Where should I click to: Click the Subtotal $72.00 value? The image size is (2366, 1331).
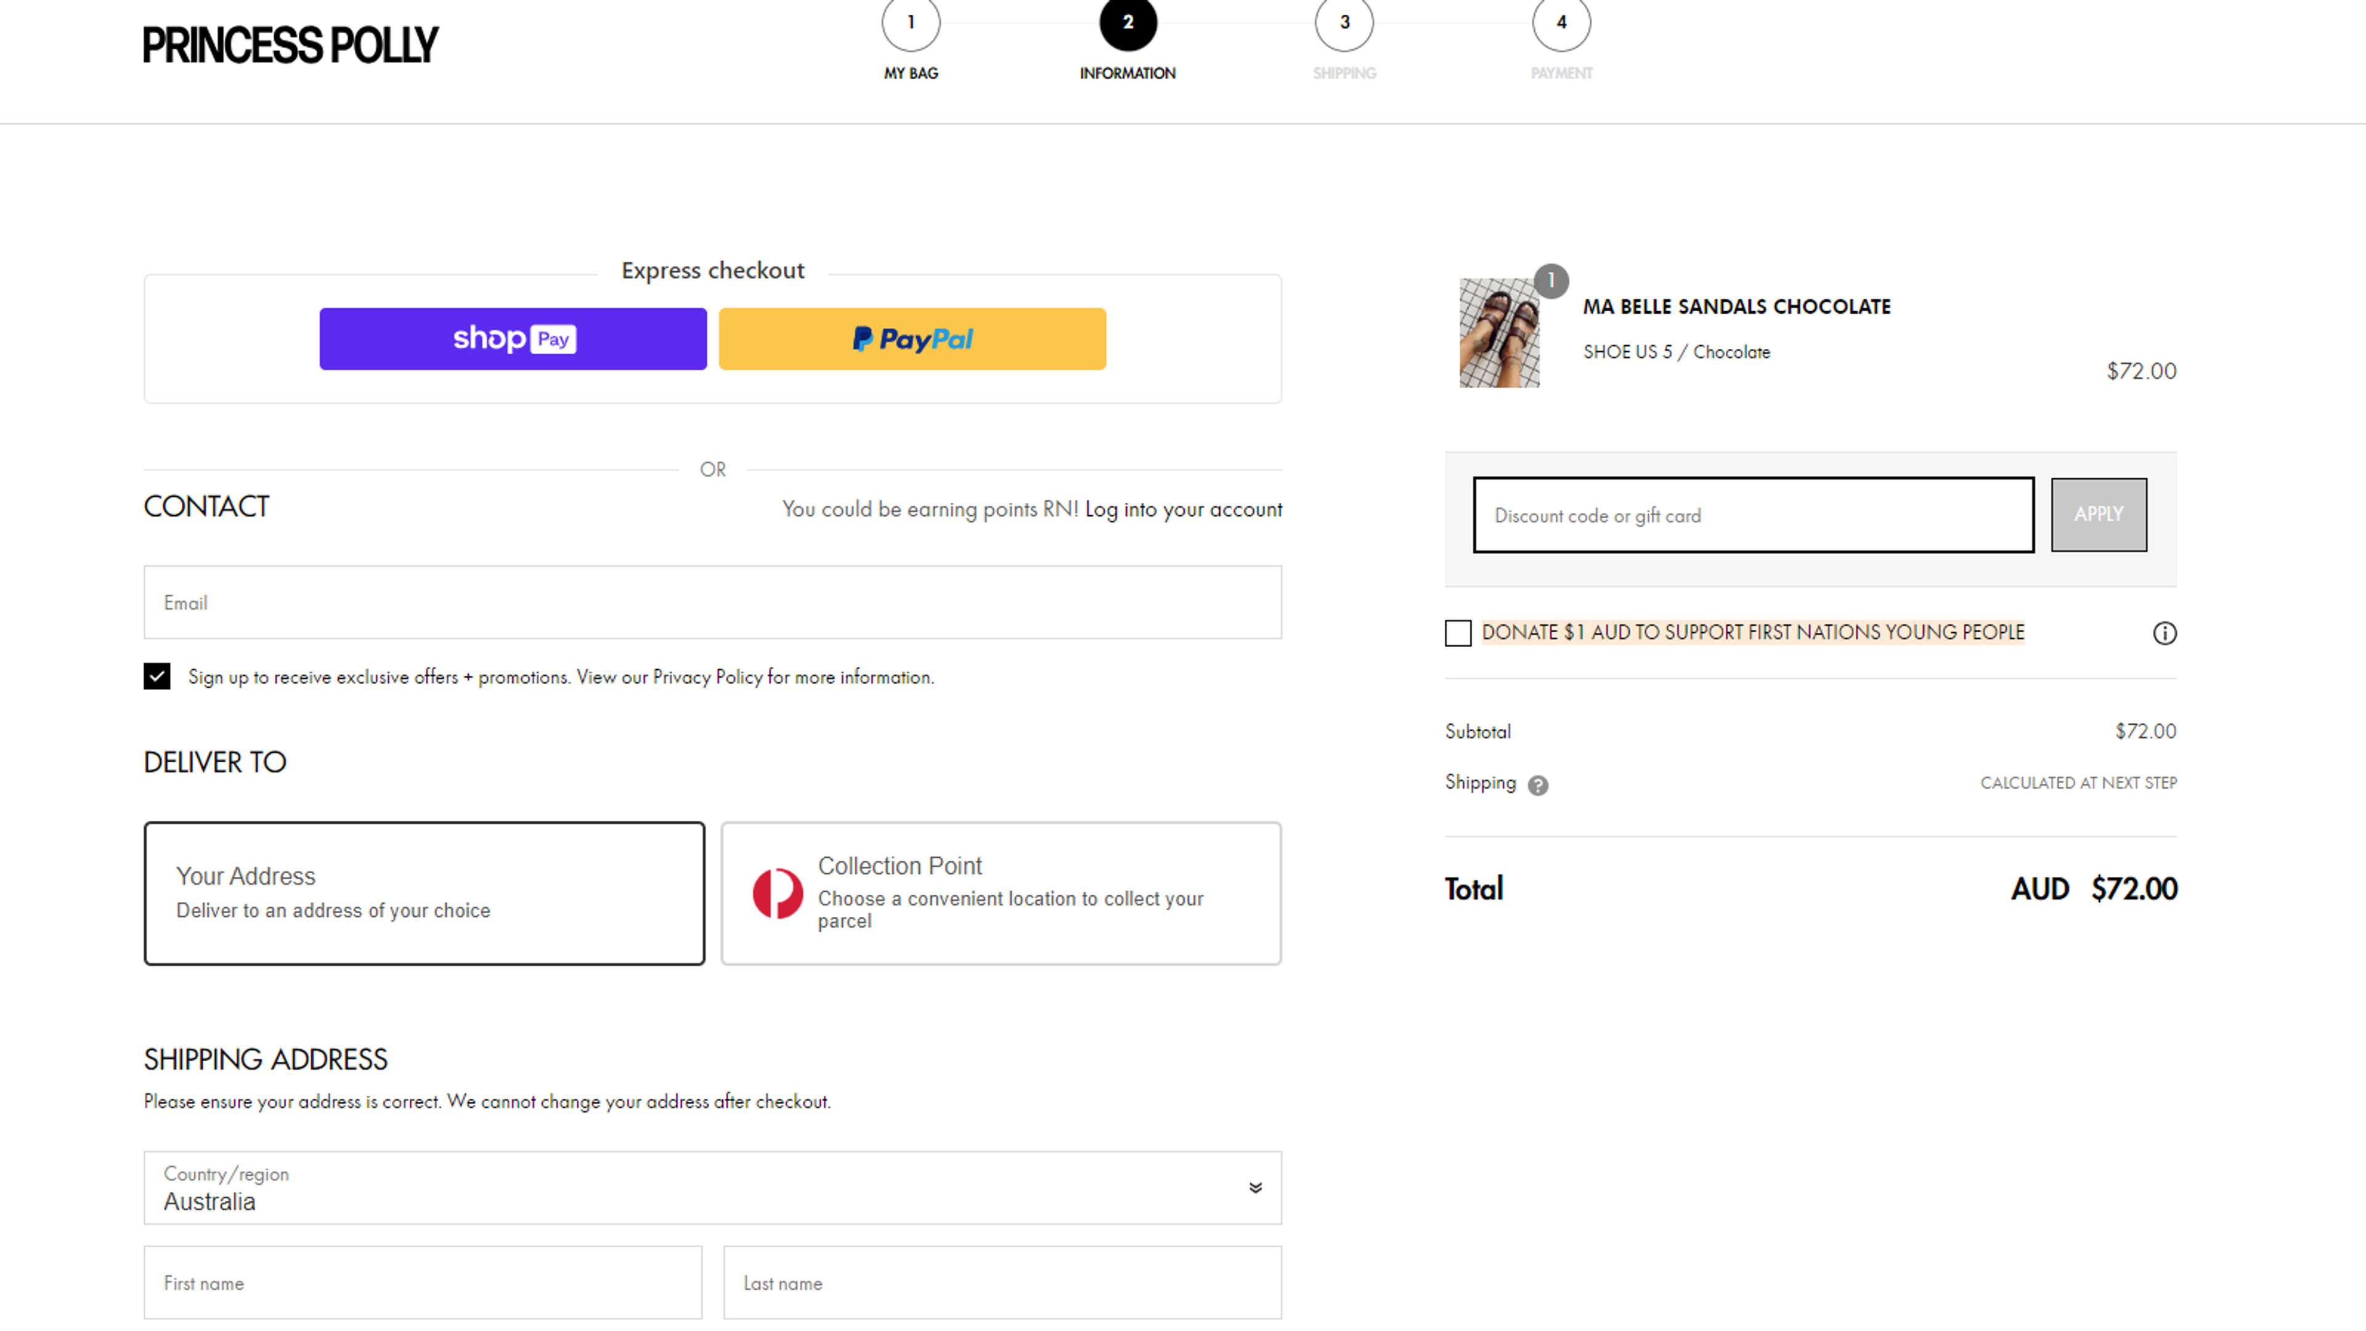pos(2145,731)
